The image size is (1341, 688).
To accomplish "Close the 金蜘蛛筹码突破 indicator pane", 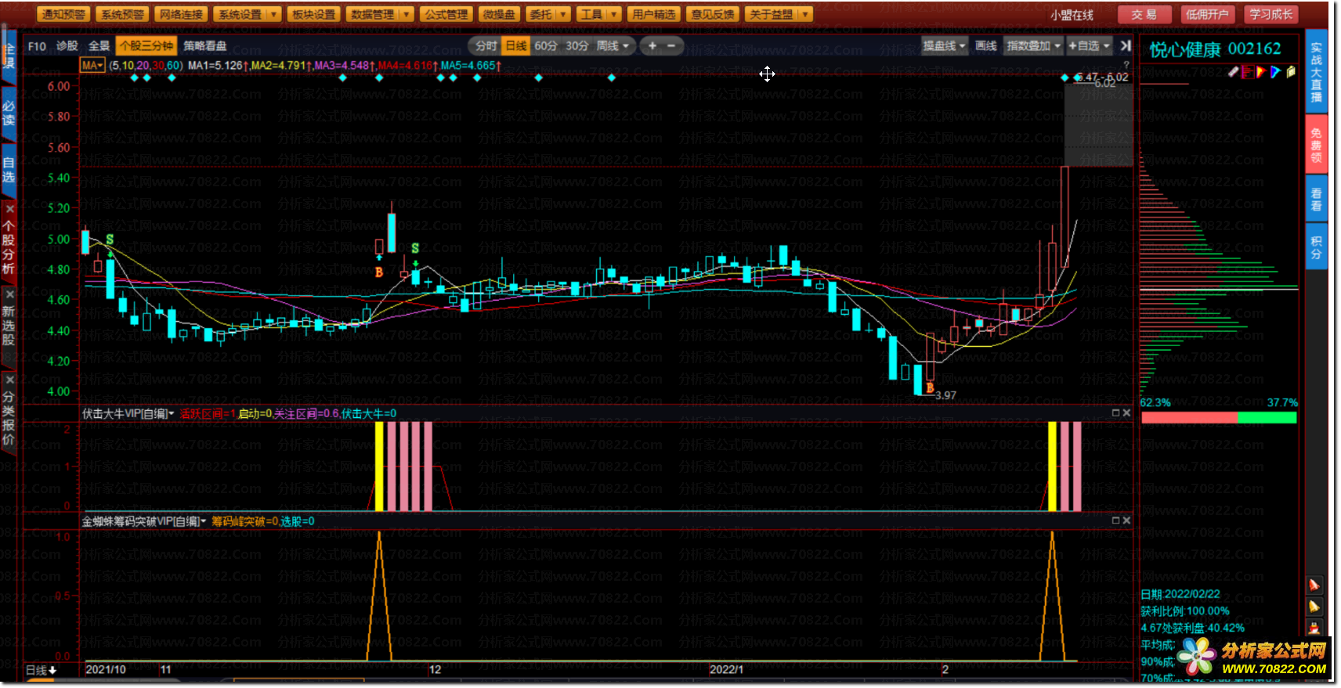I will [x=1126, y=521].
